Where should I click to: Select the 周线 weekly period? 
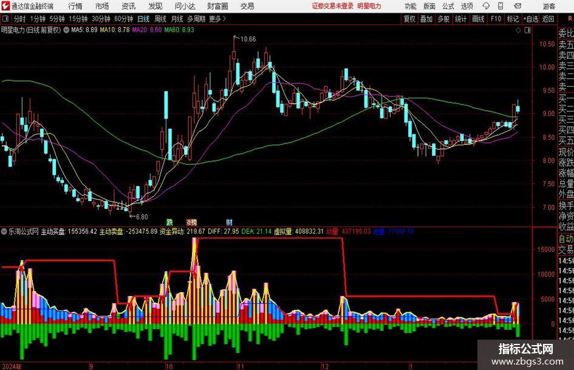[160, 19]
